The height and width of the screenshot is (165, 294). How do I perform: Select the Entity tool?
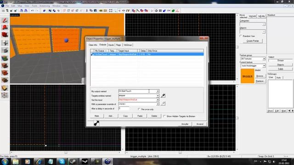(x=5, y=43)
